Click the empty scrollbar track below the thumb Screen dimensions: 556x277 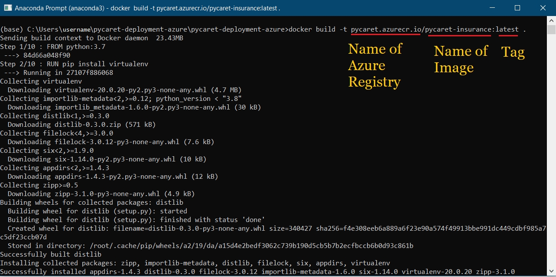551,151
